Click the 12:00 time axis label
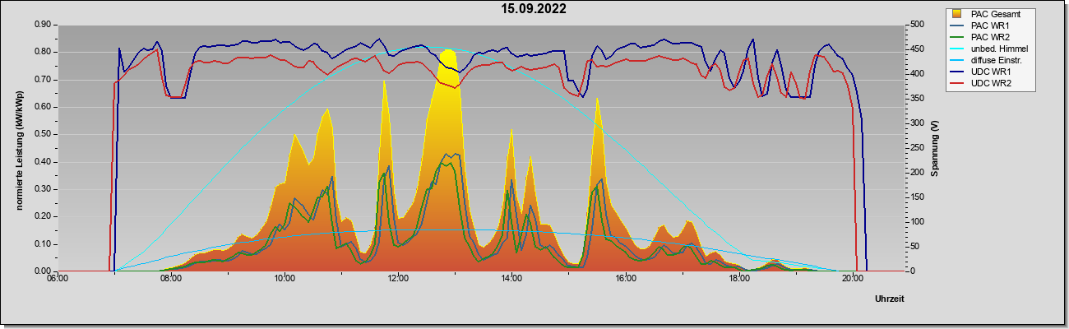This screenshot has width=1069, height=329. pos(397,279)
